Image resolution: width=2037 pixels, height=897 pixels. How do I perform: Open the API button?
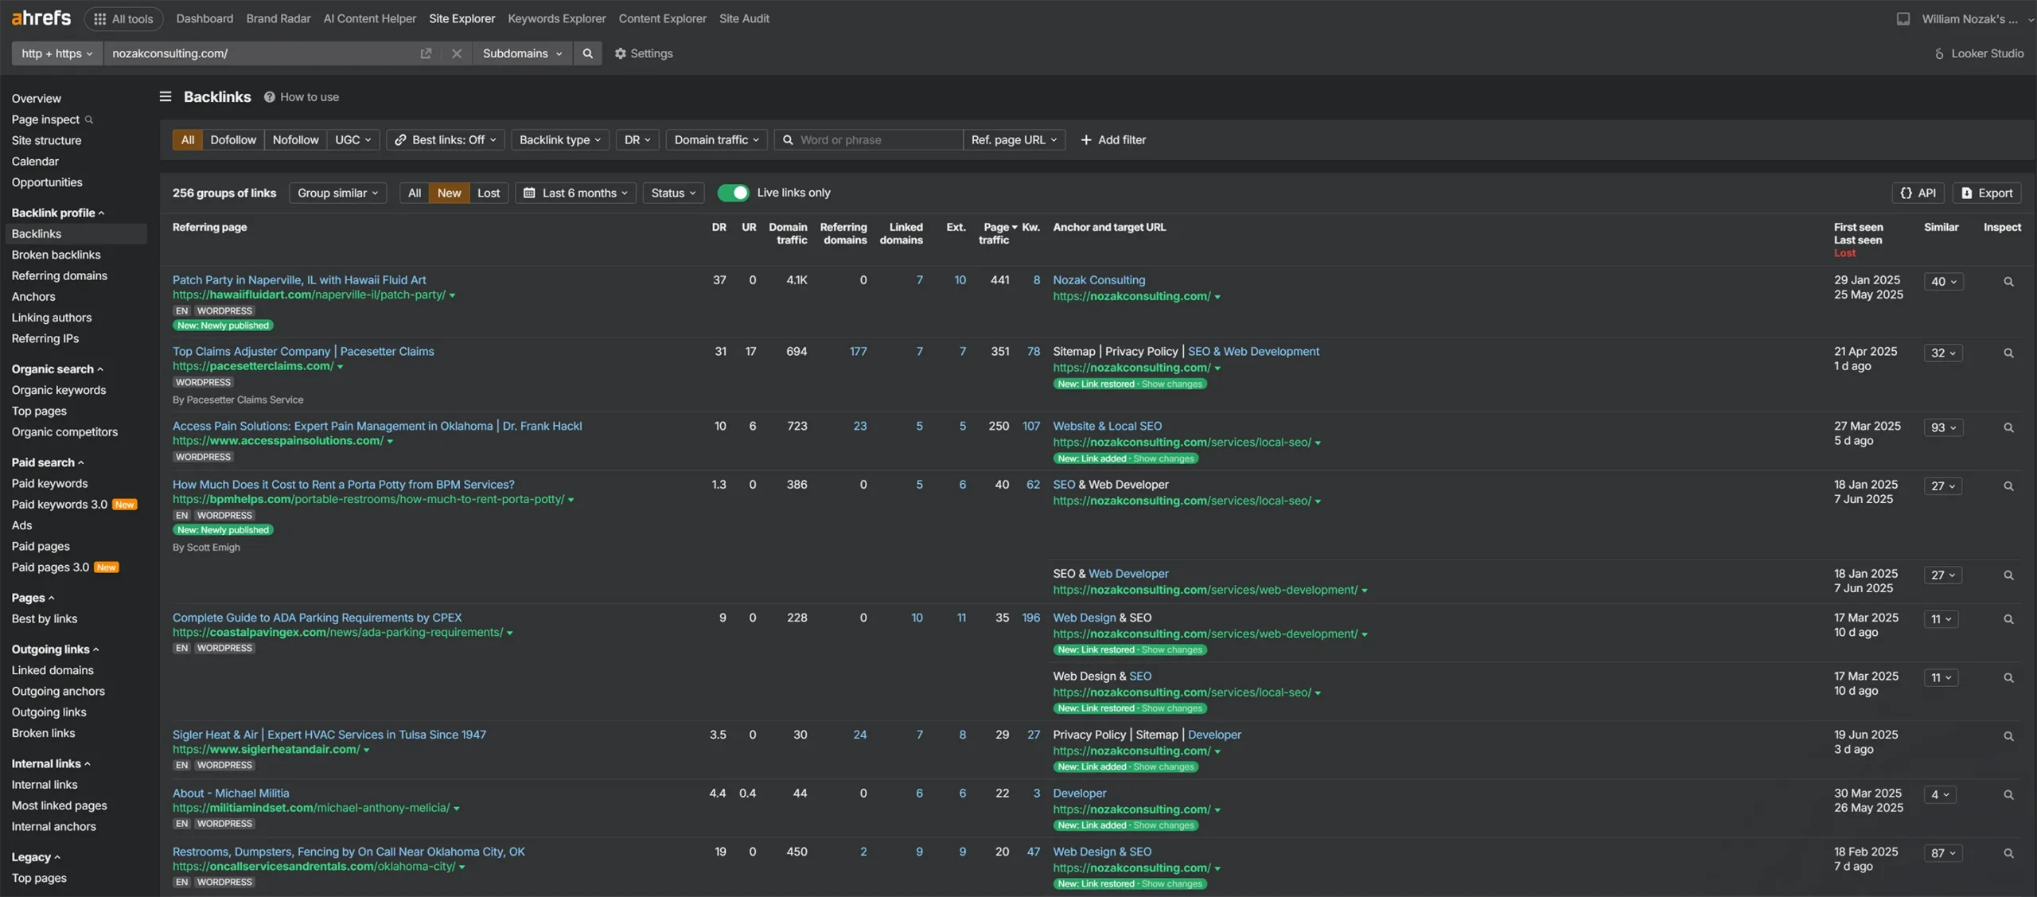(x=1918, y=193)
